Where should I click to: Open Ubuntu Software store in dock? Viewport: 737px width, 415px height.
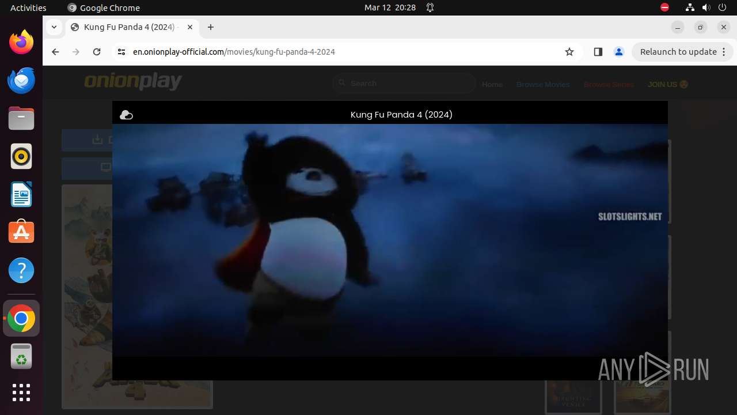tap(21, 232)
